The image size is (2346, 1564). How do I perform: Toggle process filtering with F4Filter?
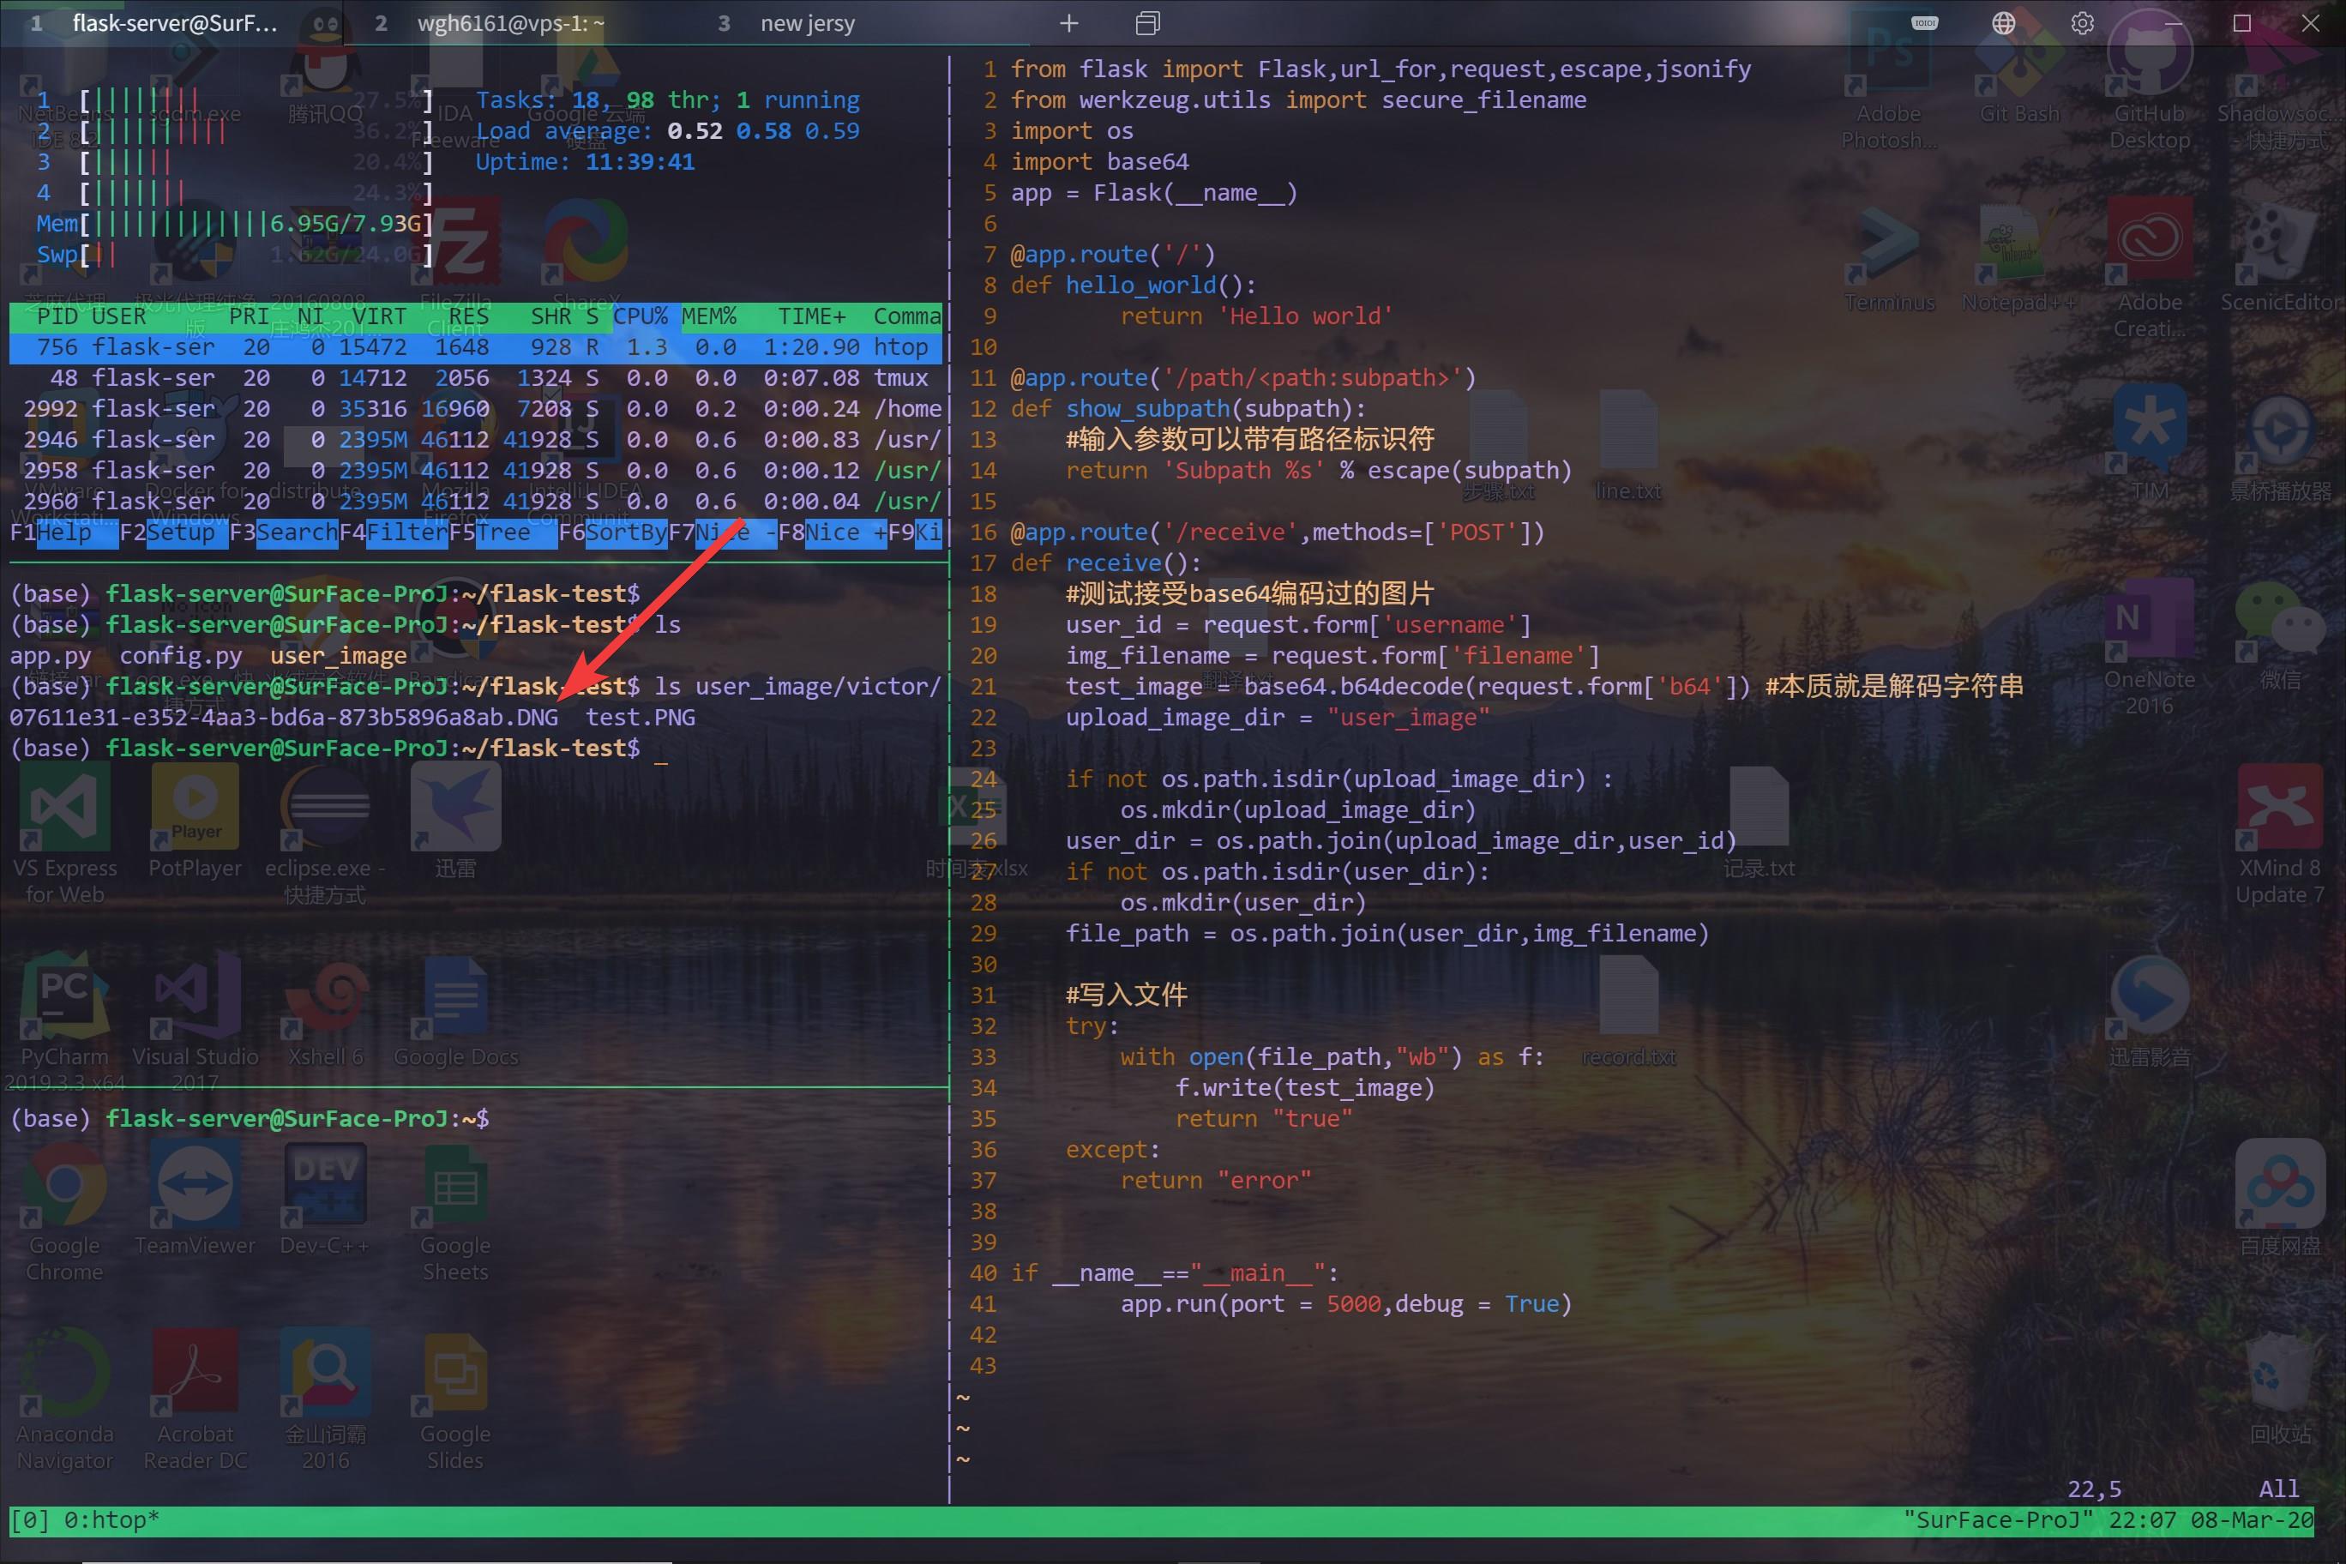pyautogui.click(x=394, y=532)
